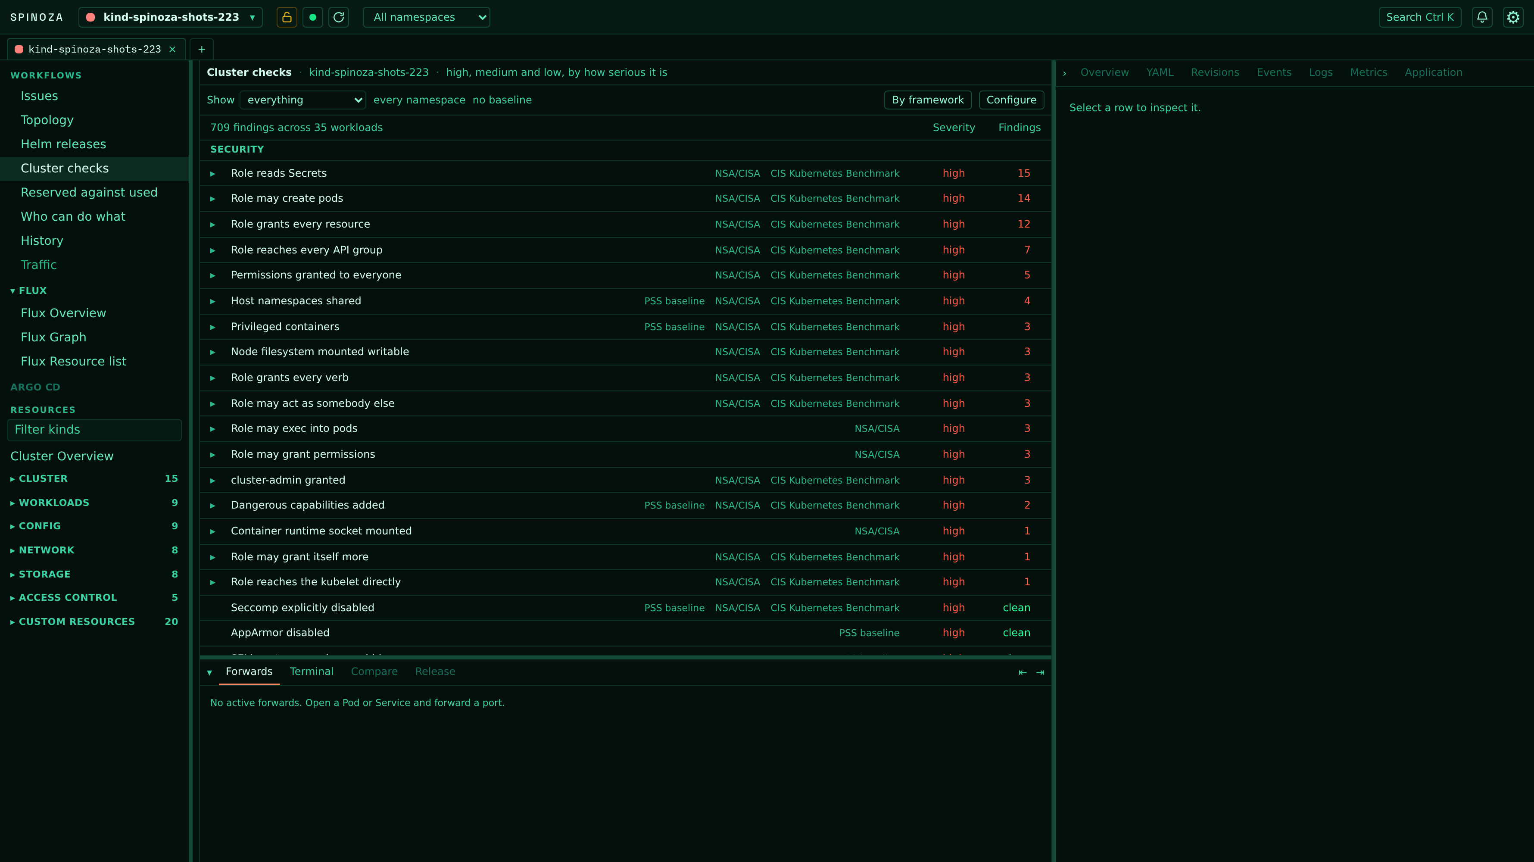Expand the Privileged containers row
Screen dimensions: 1534x862
pos(212,327)
